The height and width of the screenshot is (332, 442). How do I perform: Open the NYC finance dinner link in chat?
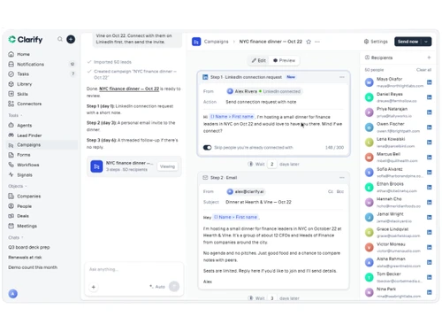pos(129,89)
